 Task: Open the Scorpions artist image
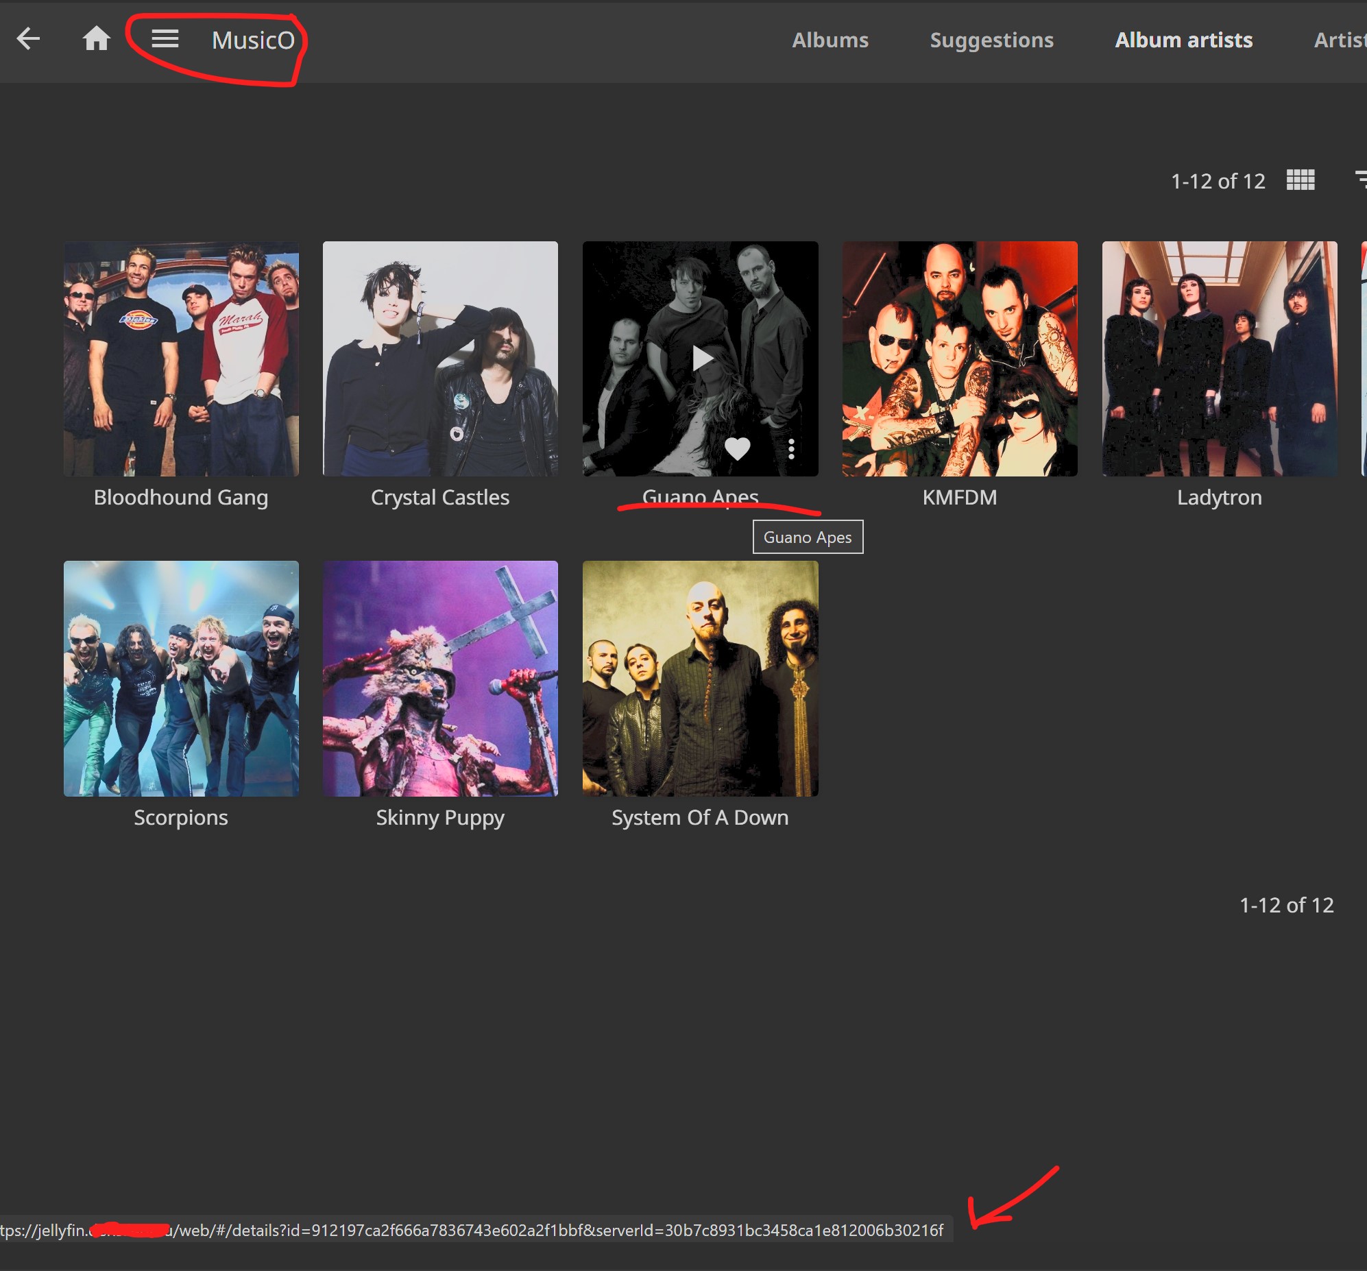click(181, 678)
